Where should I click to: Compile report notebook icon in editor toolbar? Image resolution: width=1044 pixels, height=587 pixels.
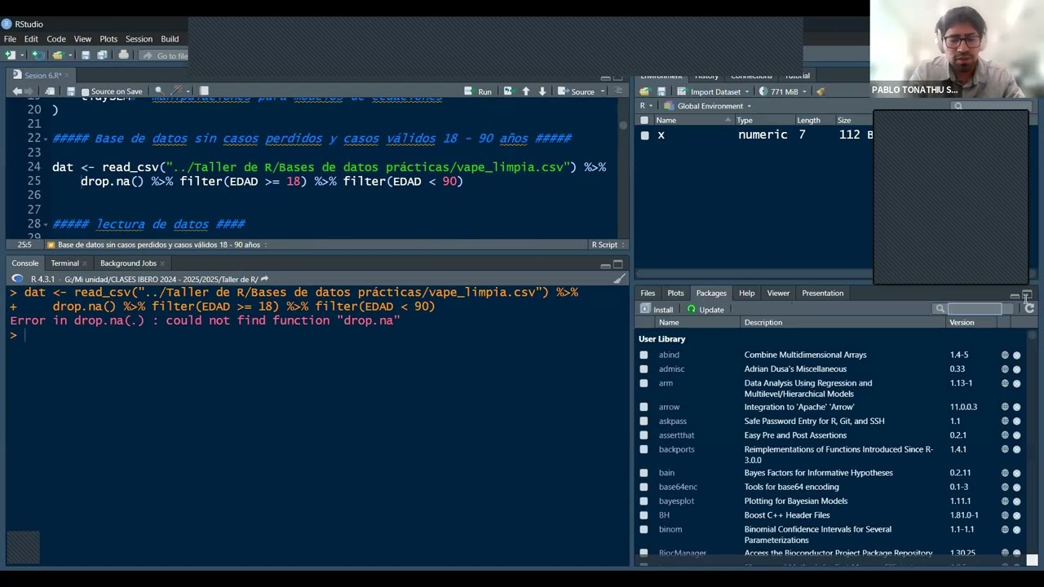204,91
